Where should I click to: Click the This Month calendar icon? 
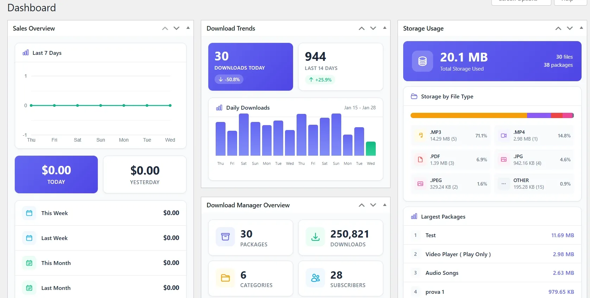[x=29, y=263]
